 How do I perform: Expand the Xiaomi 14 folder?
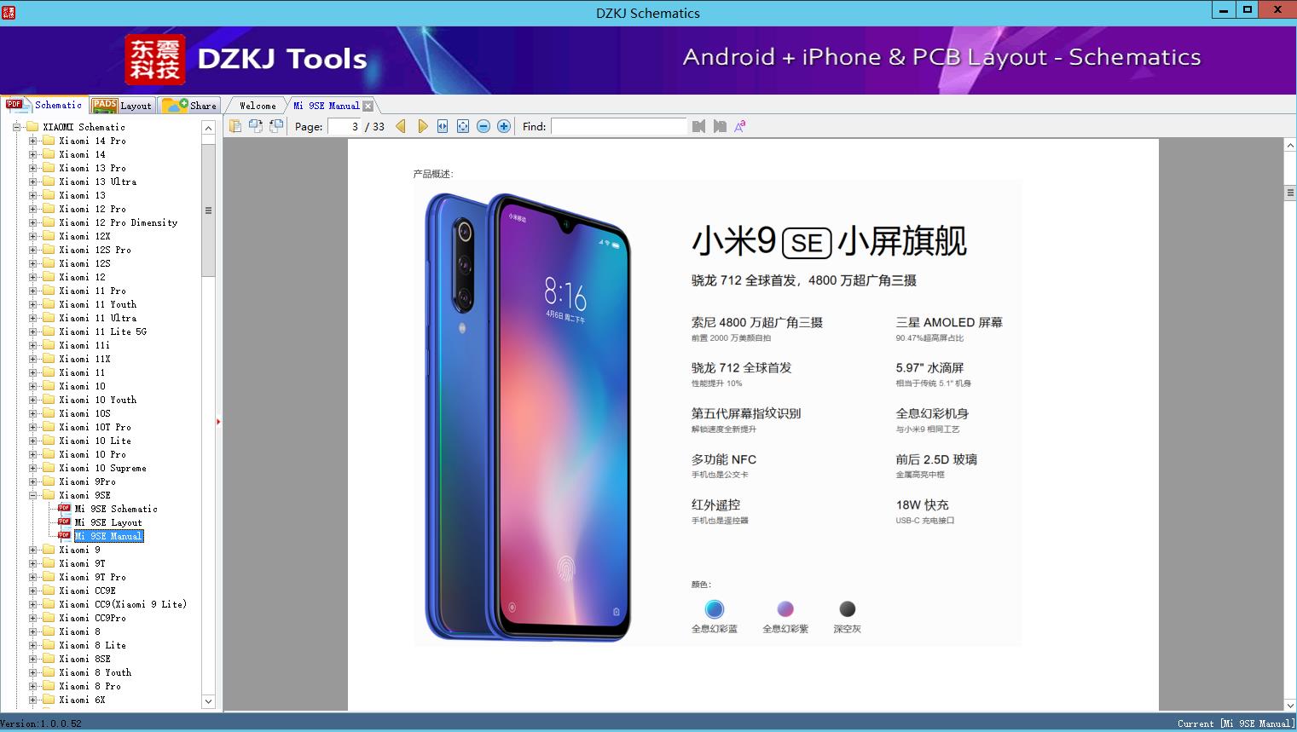(32, 154)
